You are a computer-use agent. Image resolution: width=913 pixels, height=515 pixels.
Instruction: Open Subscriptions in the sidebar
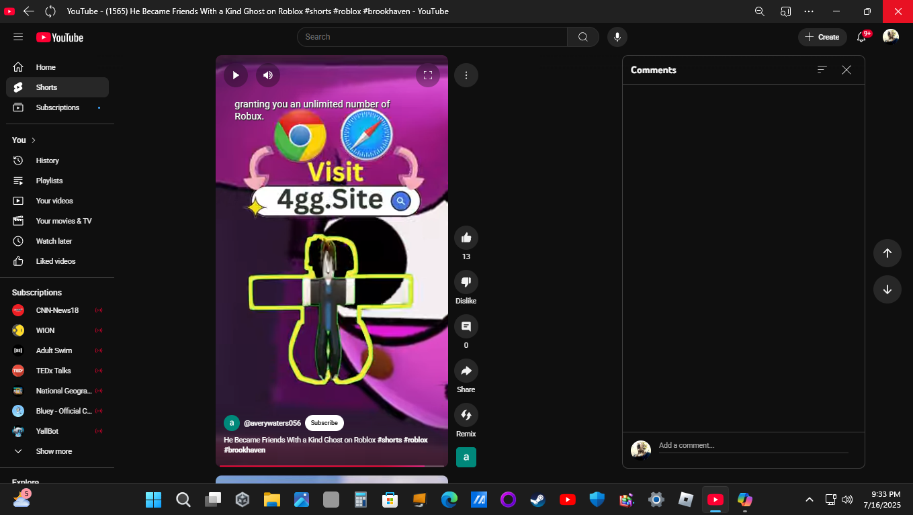click(x=57, y=107)
